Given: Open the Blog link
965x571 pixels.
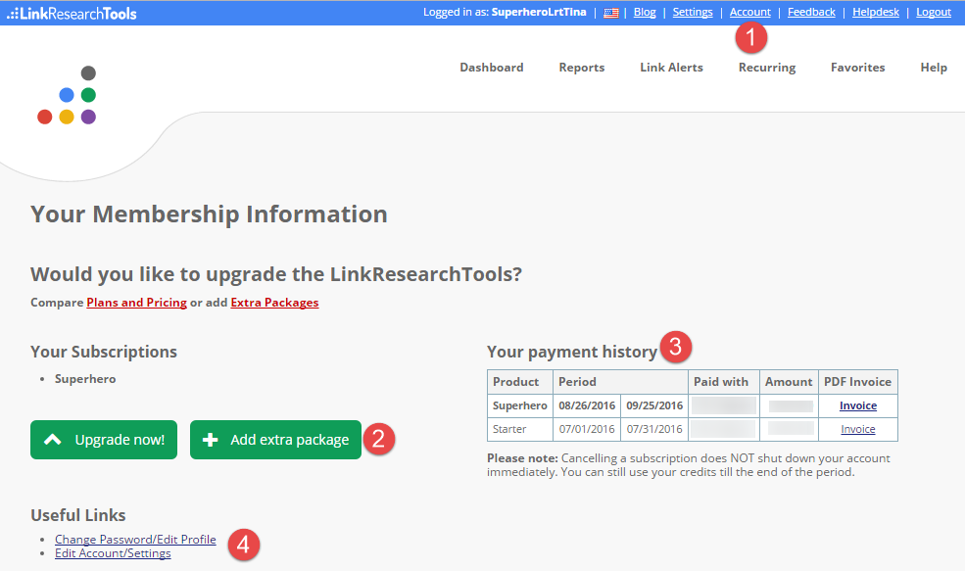Looking at the screenshot, I should 645,13.
